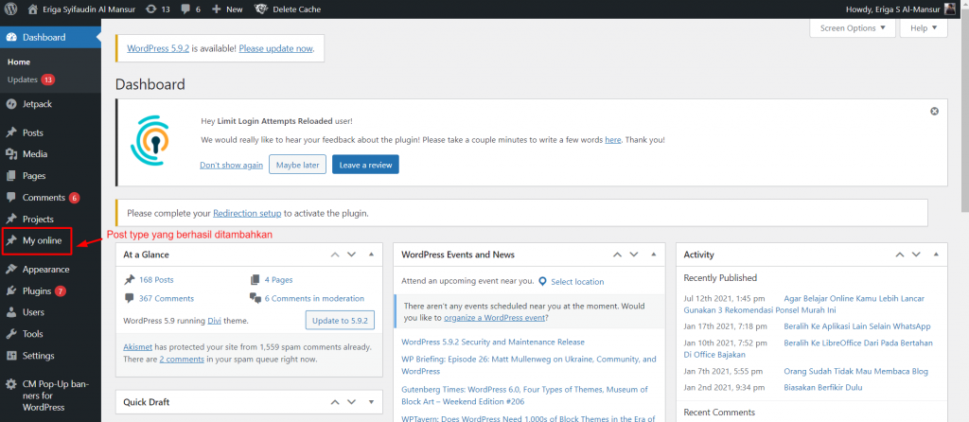Image resolution: width=969 pixels, height=422 pixels.
Task: Open Home submenu under Dashboard
Action: (19, 62)
